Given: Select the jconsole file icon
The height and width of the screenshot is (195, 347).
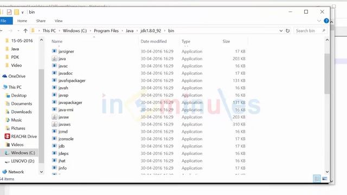Looking at the screenshot, I should (54, 139).
